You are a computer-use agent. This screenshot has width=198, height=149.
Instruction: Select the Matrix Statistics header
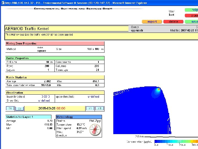(55, 77)
